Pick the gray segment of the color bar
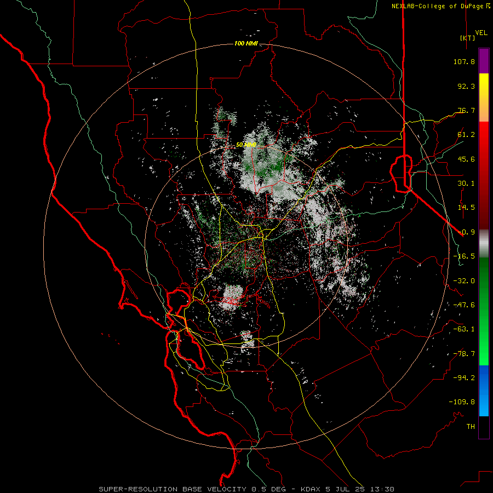493x493 pixels. tap(484, 244)
